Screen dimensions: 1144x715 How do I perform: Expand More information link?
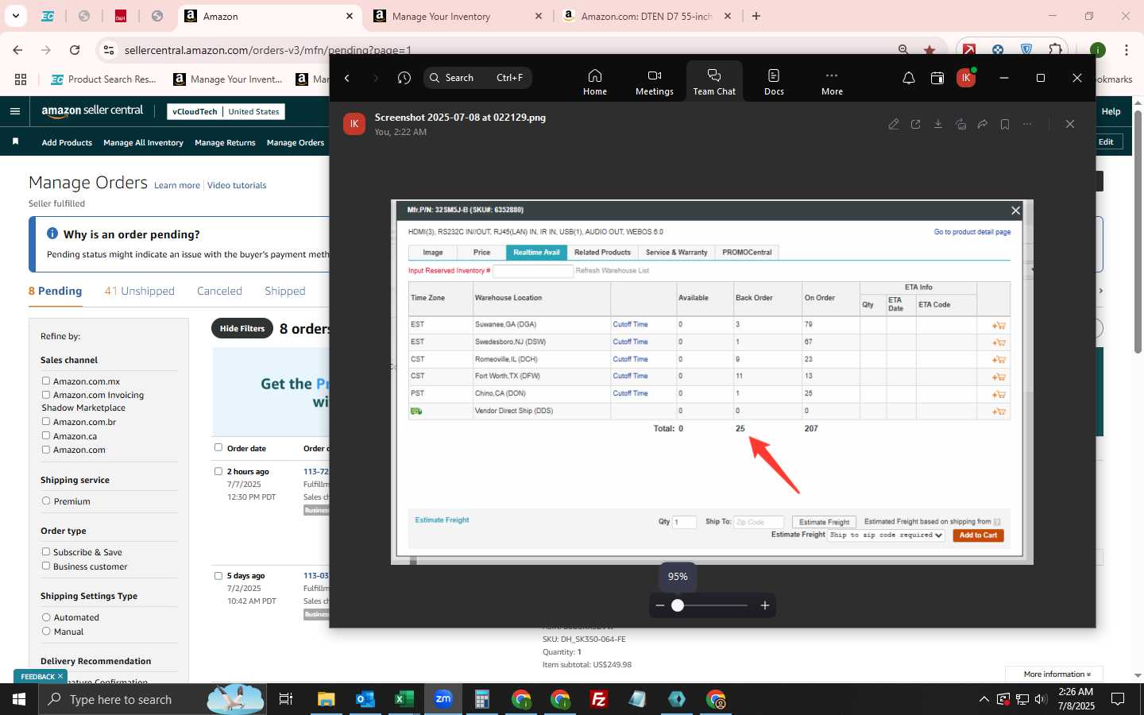tap(1057, 674)
